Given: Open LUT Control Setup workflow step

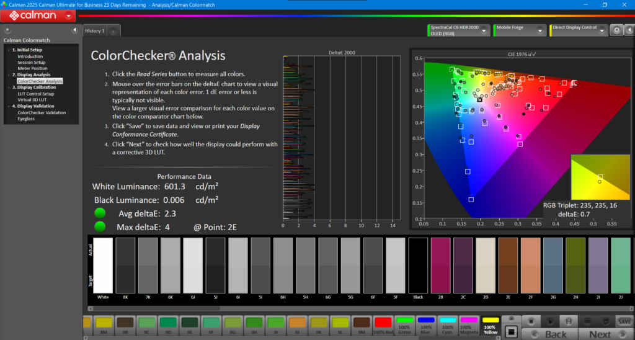Looking at the screenshot, I should 35,94.
